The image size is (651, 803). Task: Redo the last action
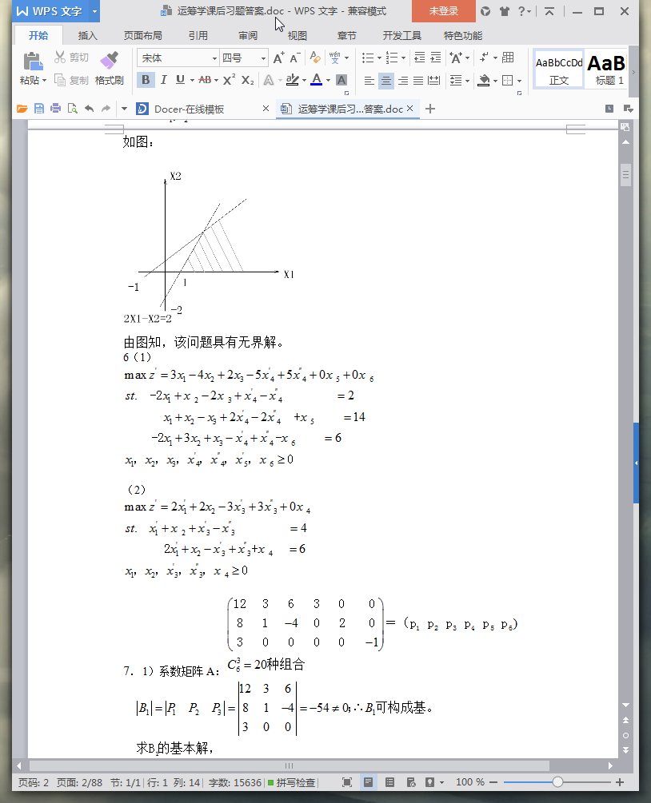106,109
